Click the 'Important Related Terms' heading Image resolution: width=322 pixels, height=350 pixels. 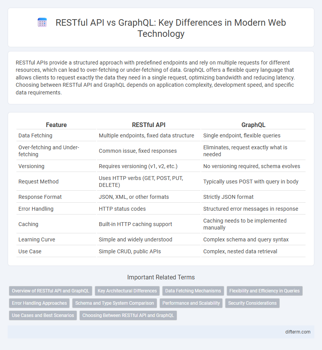[161, 277]
